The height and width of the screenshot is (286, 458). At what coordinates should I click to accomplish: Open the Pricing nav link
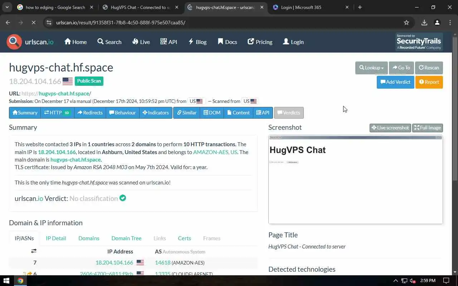(x=260, y=42)
